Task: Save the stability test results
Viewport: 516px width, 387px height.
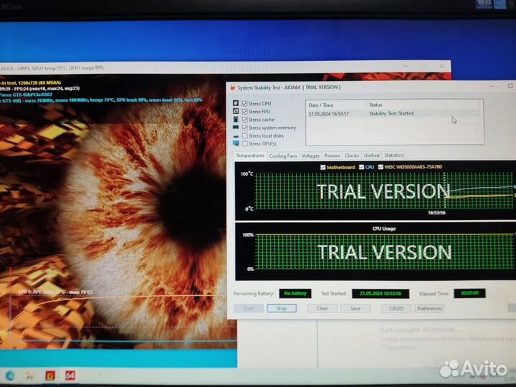Action: [x=355, y=308]
